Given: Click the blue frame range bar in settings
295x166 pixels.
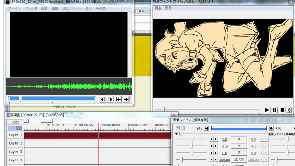Looking at the screenshot, I should (x=239, y=129).
